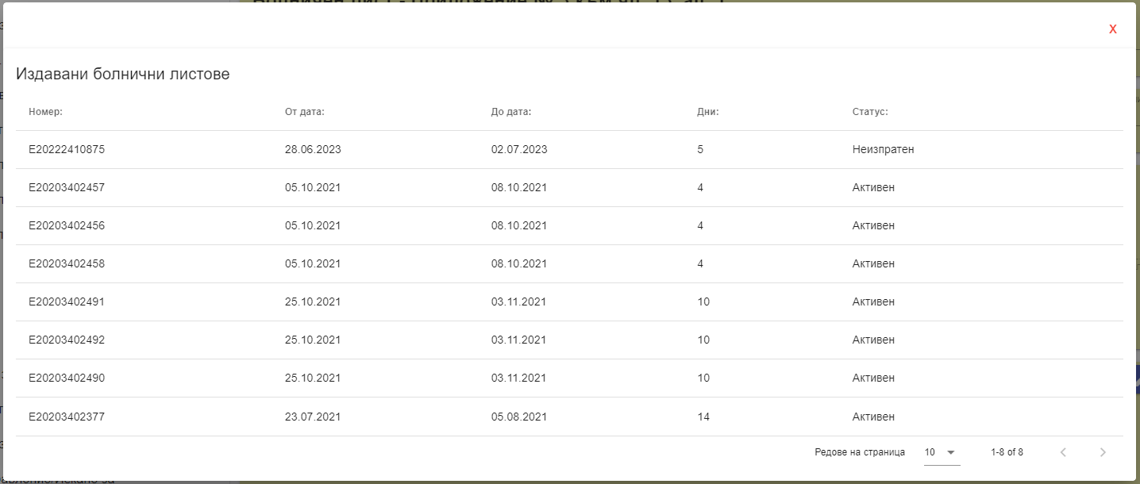The width and height of the screenshot is (1140, 484).
Task: Click the Номер column header
Action: click(45, 112)
